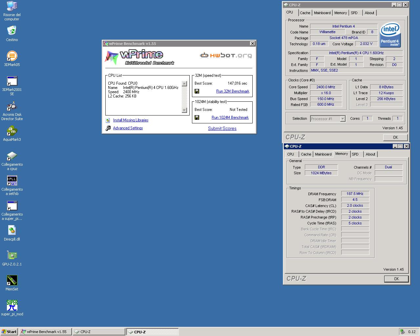This screenshot has width=420, height=336.
Task: Click the Core Speed 2400.0 MHz field
Action: click(325, 87)
